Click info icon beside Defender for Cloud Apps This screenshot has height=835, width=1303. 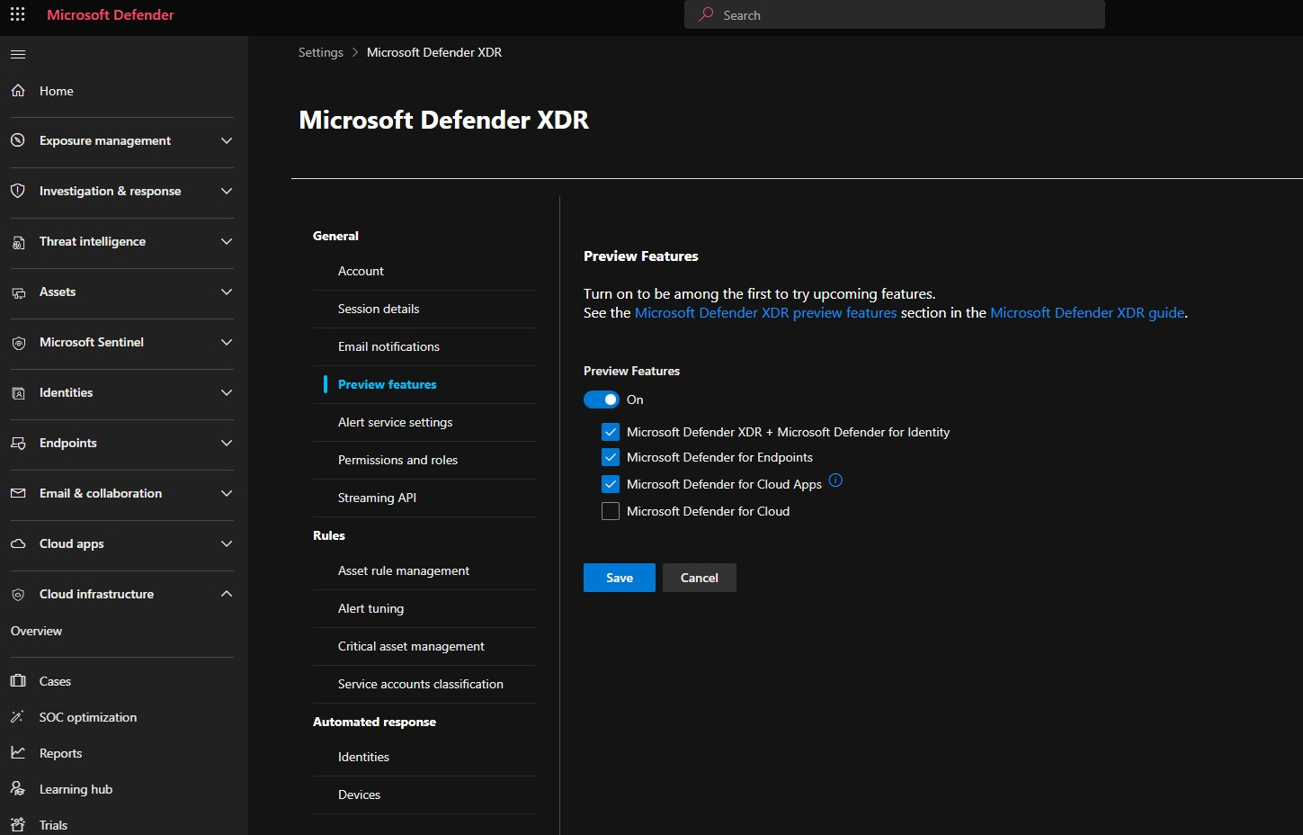[835, 480]
